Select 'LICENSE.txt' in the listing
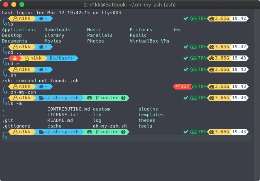The height and width of the screenshot is (181, 260). click(x=63, y=115)
